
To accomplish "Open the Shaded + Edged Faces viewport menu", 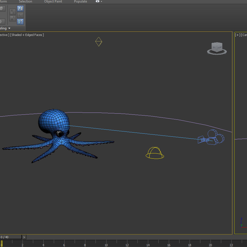I will [x=27, y=35].
